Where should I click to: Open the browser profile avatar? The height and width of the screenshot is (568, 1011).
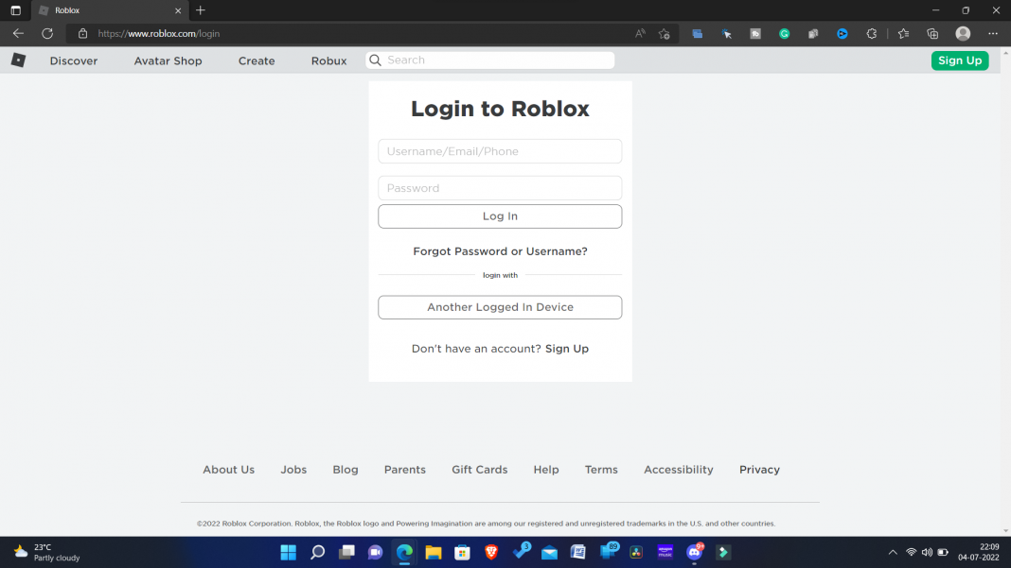tap(963, 33)
